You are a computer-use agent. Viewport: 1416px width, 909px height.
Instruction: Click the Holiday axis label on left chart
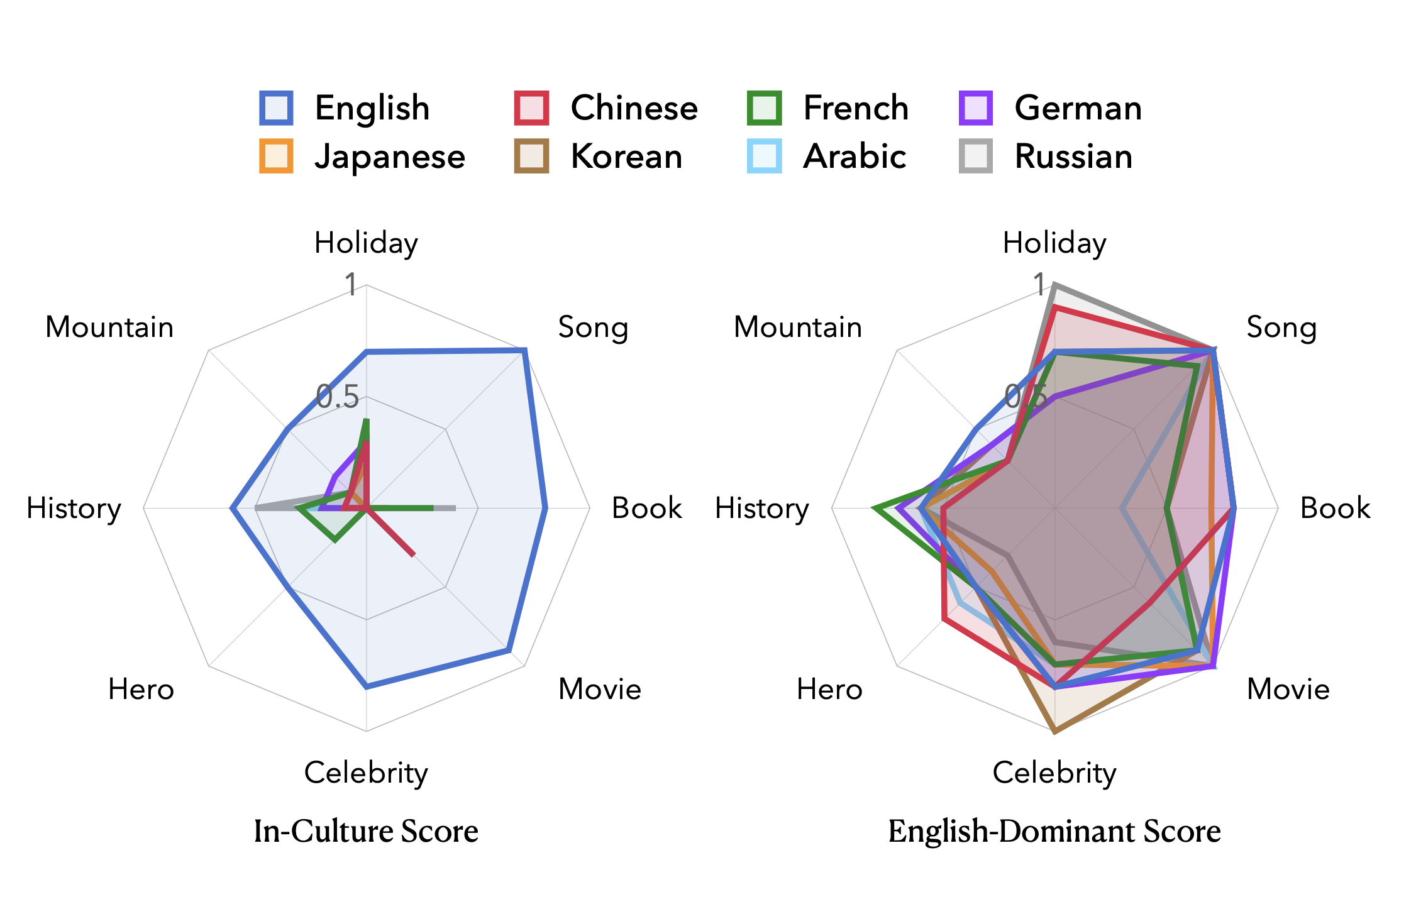point(366,244)
